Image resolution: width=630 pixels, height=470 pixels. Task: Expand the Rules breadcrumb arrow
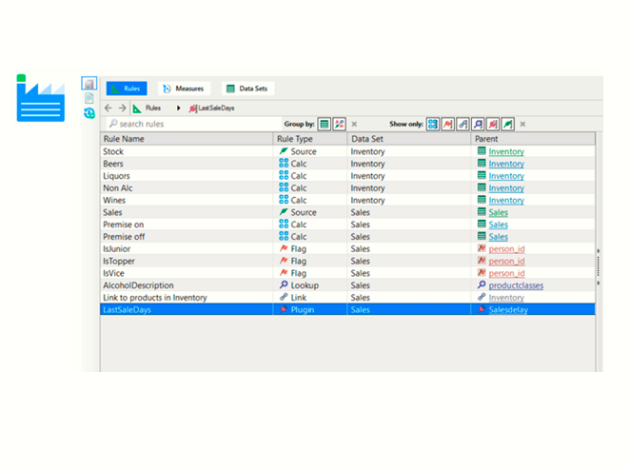pyautogui.click(x=178, y=108)
